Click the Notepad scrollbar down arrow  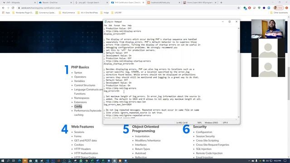pyautogui.click(x=239, y=117)
